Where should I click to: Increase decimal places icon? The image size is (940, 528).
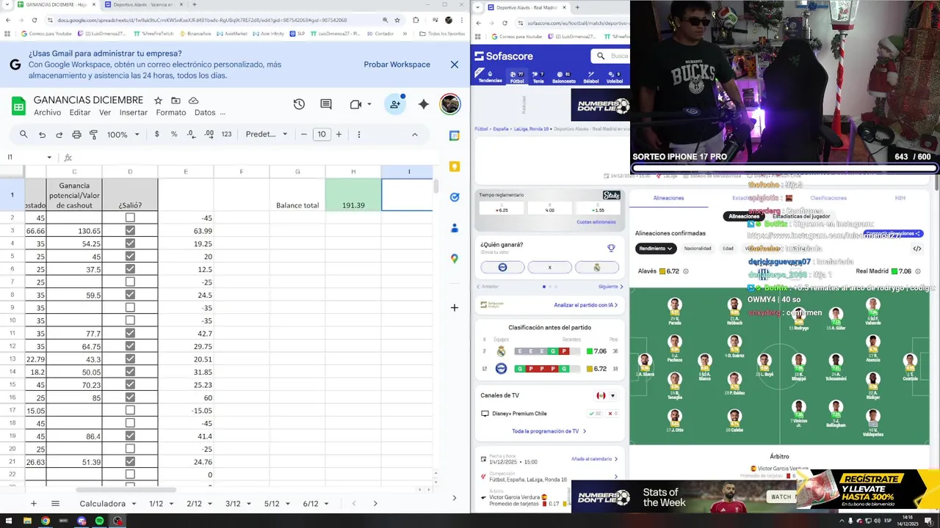pos(209,134)
